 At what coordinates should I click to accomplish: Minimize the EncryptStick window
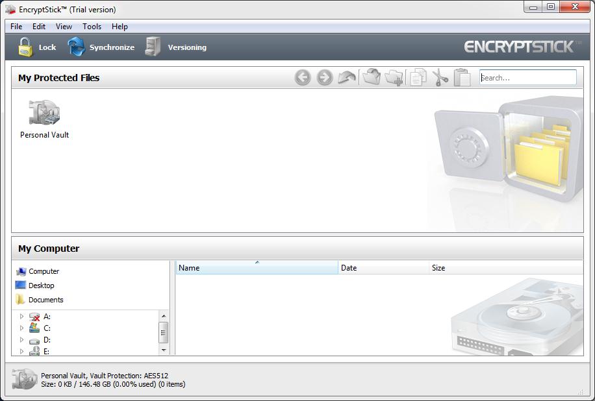tap(533, 7)
